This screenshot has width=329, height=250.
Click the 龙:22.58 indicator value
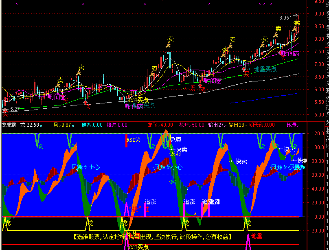coord(30,125)
